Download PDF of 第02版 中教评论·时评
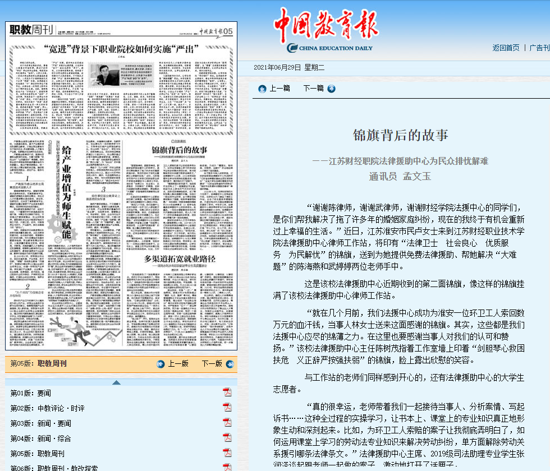 pyautogui.click(x=227, y=408)
